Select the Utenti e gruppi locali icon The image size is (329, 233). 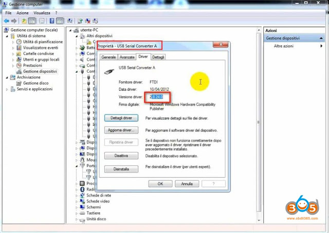(x=19, y=60)
